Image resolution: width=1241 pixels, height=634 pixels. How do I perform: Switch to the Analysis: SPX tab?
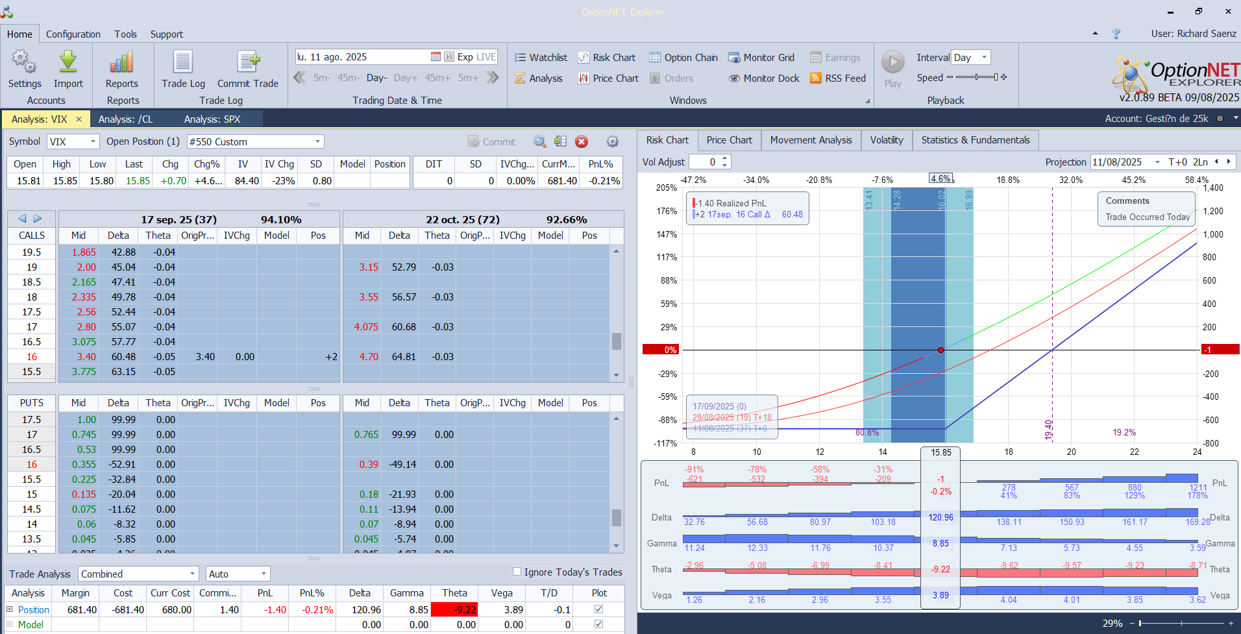(x=212, y=119)
